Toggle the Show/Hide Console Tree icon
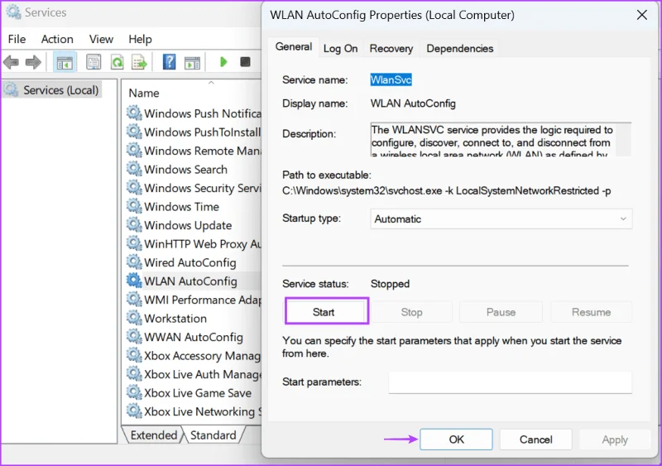The height and width of the screenshot is (466, 662). click(x=65, y=63)
